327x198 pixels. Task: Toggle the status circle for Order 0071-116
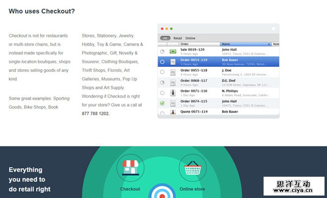click(162, 93)
